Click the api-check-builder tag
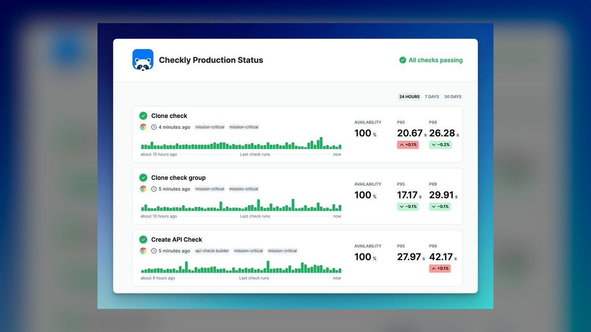 point(212,251)
